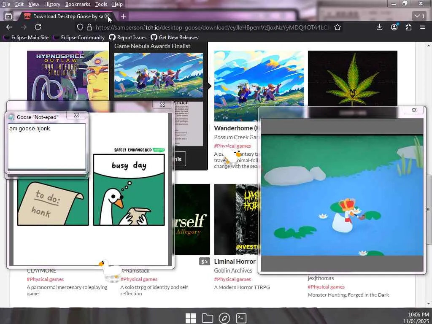Open the compass browser taskbar icon
The height and width of the screenshot is (324, 432).
(224, 318)
